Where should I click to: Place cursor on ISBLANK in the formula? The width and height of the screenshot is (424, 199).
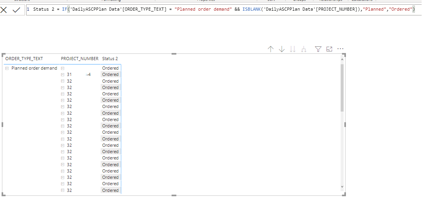(x=251, y=9)
